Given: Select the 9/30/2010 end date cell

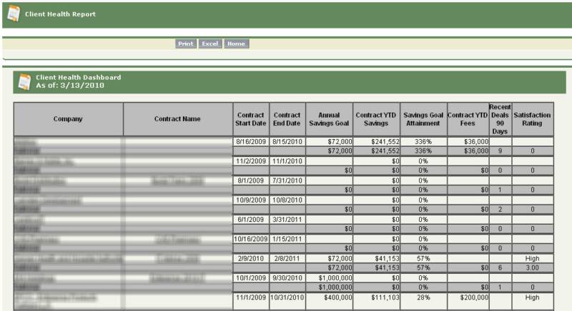Looking at the screenshot, I should click(287, 278).
